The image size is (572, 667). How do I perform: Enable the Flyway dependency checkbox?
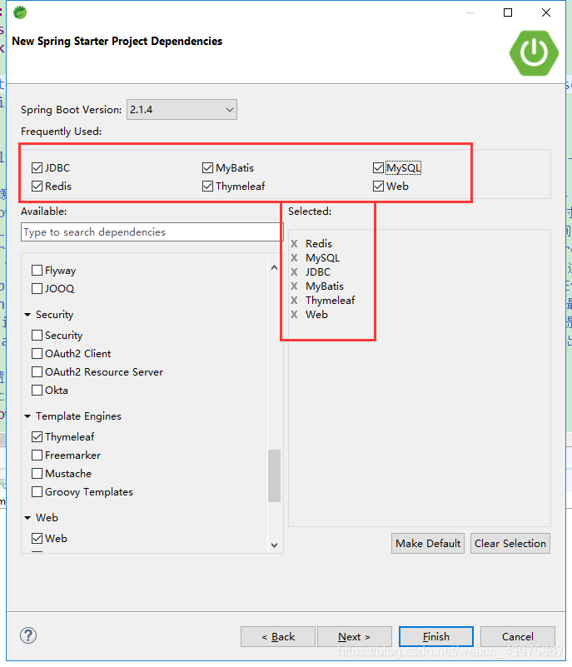point(37,270)
